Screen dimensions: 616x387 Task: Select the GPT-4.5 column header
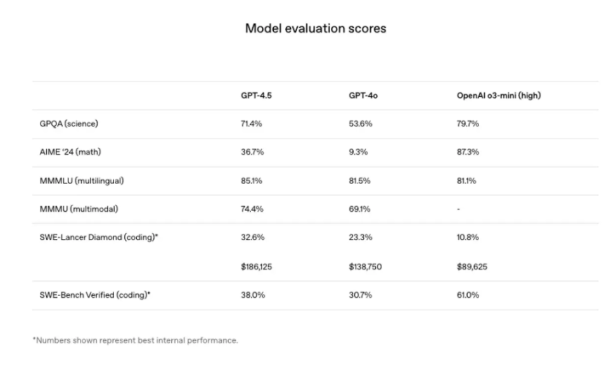254,95
